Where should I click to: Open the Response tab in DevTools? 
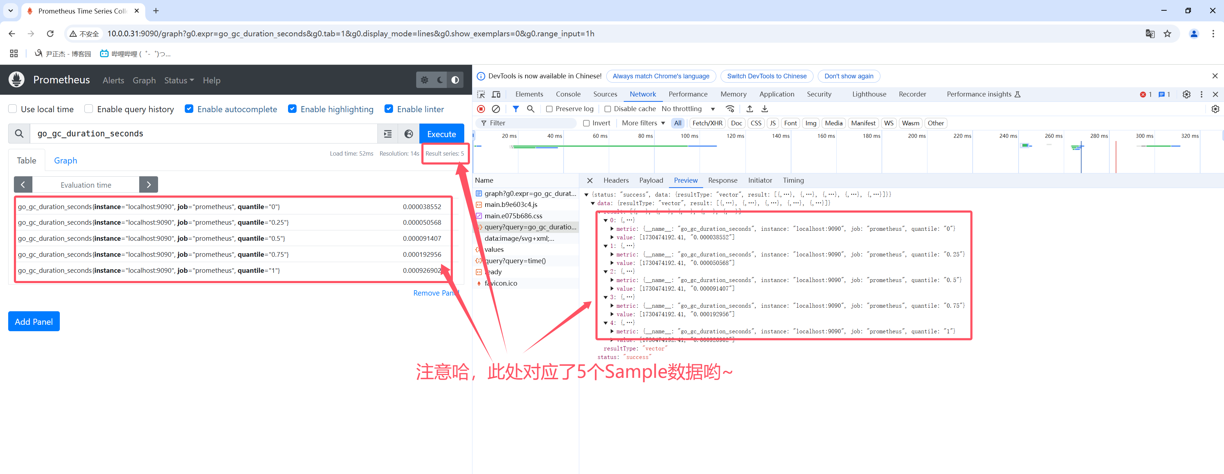pos(722,180)
